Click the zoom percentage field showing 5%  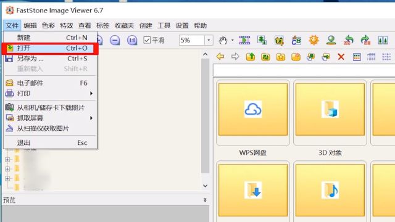pyautogui.click(x=191, y=40)
